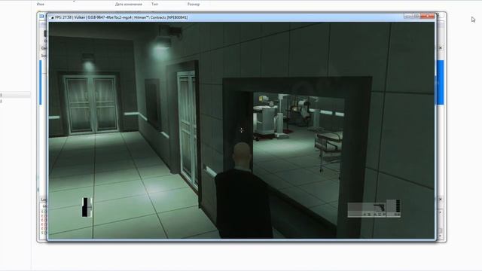This screenshot has width=482, height=271.
Task: Maximize the Hitman game window
Action: tap(416, 17)
